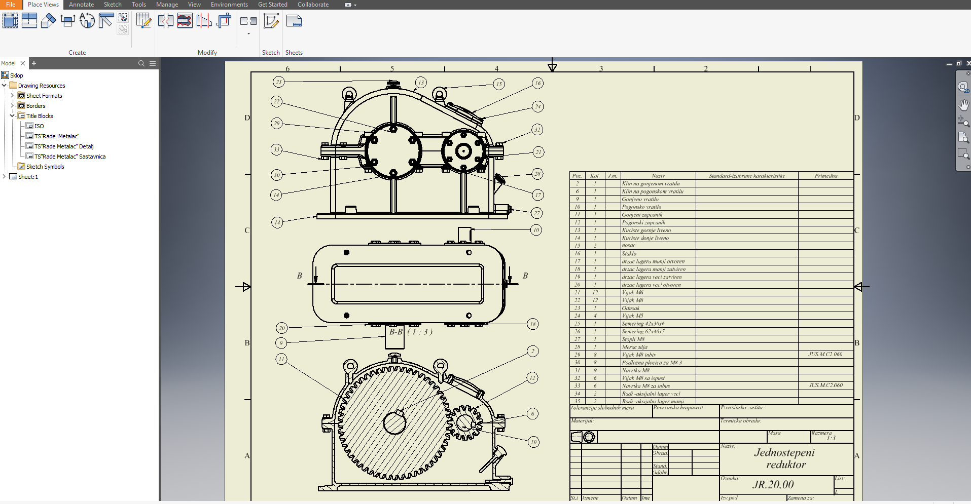Add a new browser panel tab
The width and height of the screenshot is (971, 504).
tap(34, 63)
